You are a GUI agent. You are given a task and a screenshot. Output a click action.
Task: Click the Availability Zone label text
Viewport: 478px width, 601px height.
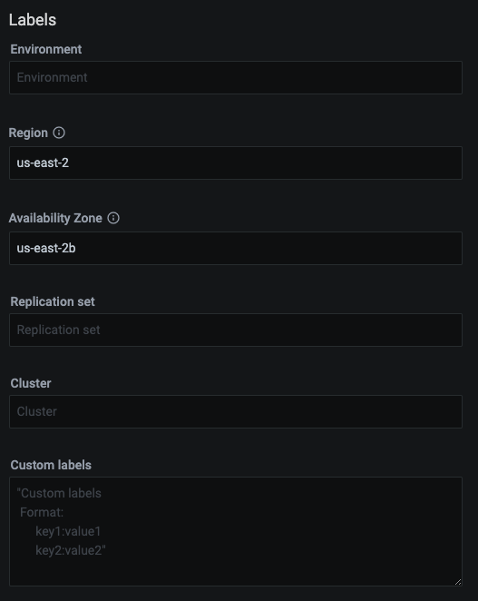pyautogui.click(x=55, y=218)
